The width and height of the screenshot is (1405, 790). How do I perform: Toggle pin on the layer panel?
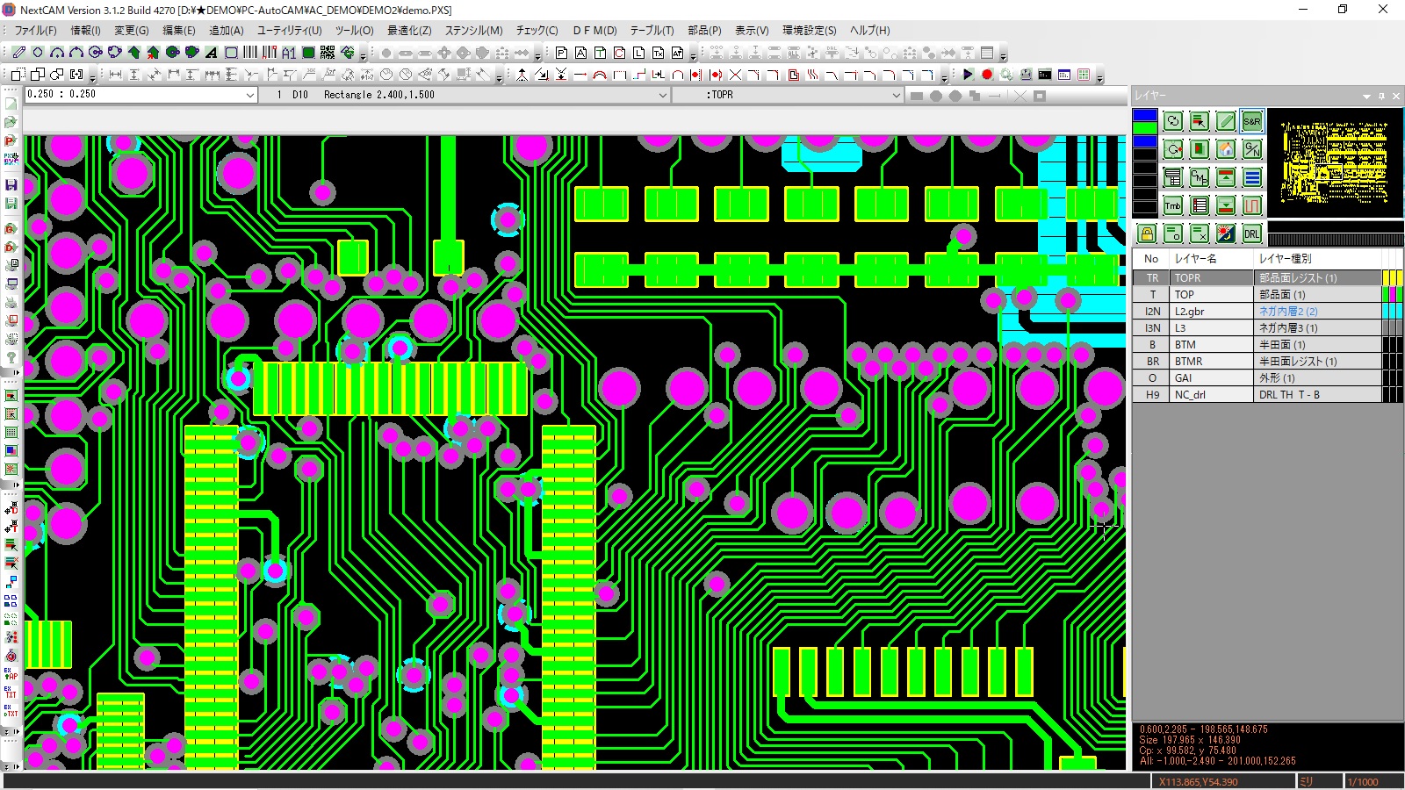click(1381, 96)
